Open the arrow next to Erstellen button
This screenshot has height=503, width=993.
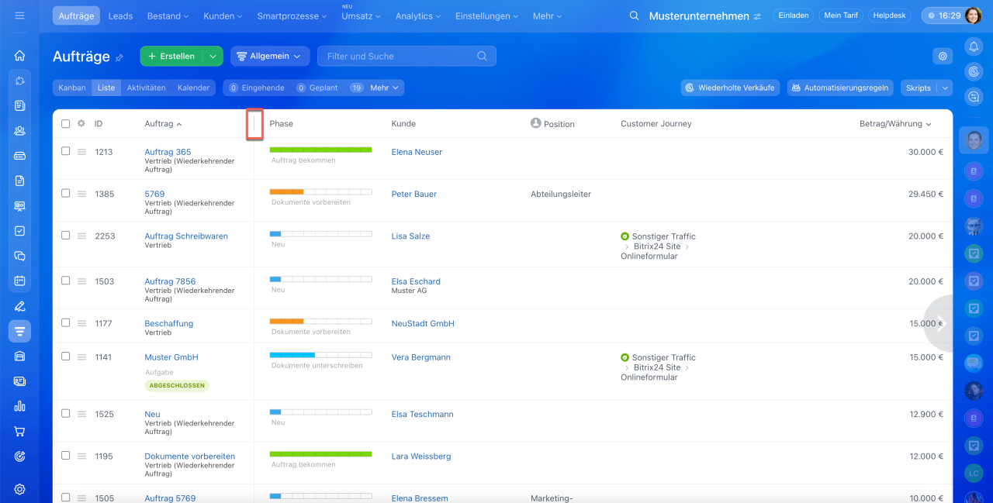point(213,57)
